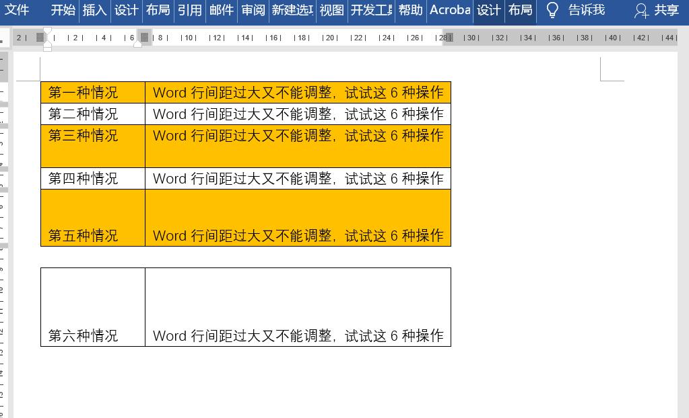Open the 文件 (File) menu

pos(17,11)
